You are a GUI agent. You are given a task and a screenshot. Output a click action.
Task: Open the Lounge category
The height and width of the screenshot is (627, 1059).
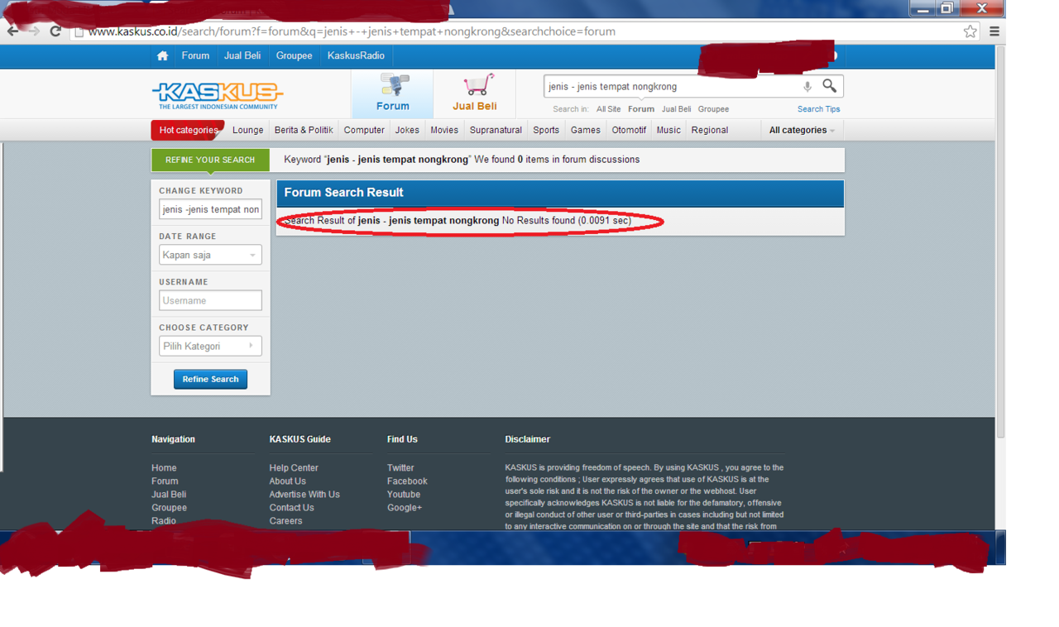click(x=247, y=130)
